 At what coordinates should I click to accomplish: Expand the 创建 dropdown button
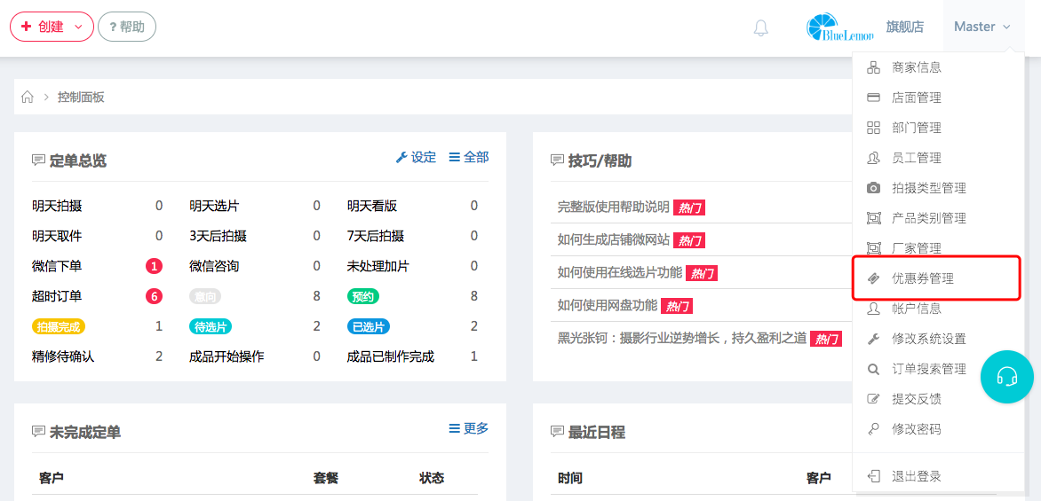click(52, 27)
